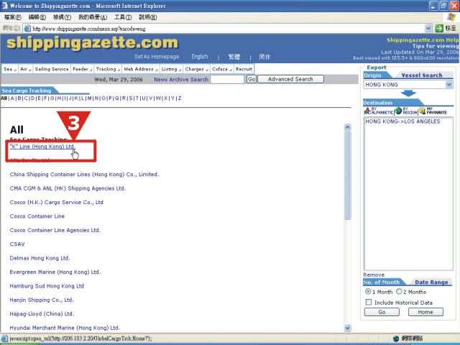Screen dimensions: 460x345
Task: Open the address bar URL dropdown arrow
Action: click(x=428, y=29)
